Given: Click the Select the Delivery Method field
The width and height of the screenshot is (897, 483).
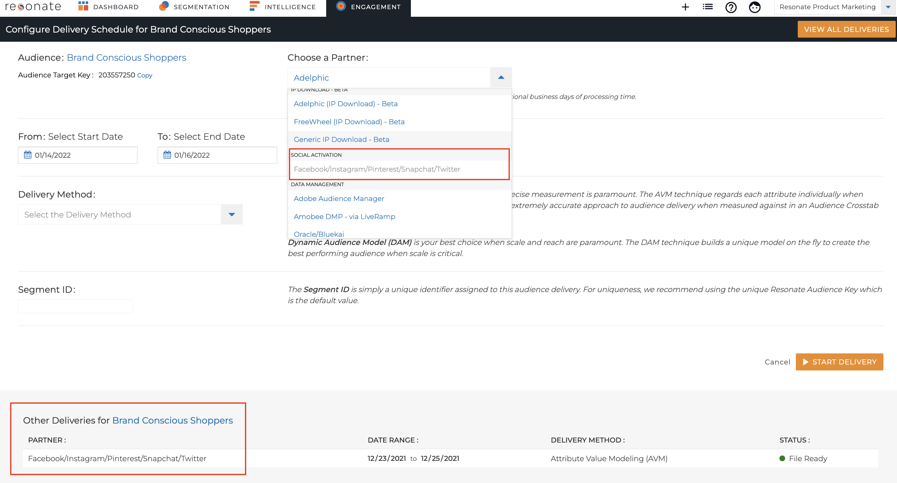Looking at the screenshot, I should pos(119,214).
